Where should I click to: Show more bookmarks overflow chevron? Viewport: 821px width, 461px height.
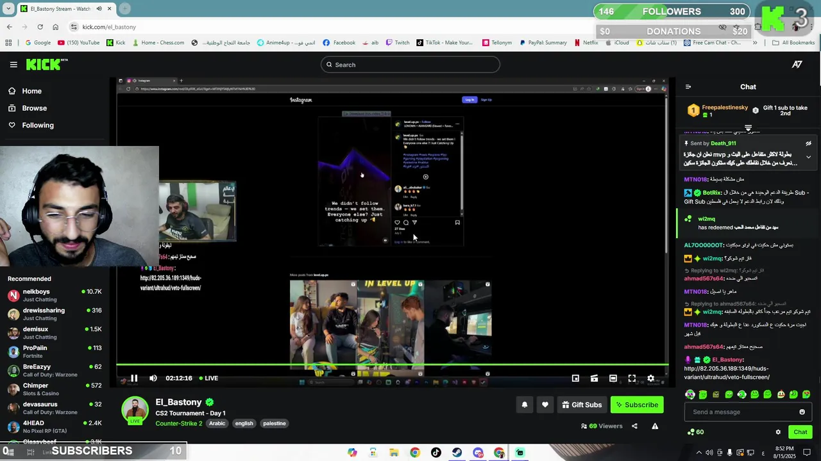click(x=754, y=43)
